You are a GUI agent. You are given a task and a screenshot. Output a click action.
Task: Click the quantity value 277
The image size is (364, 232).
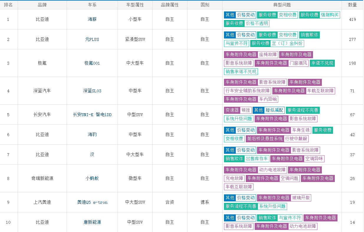click(x=353, y=39)
